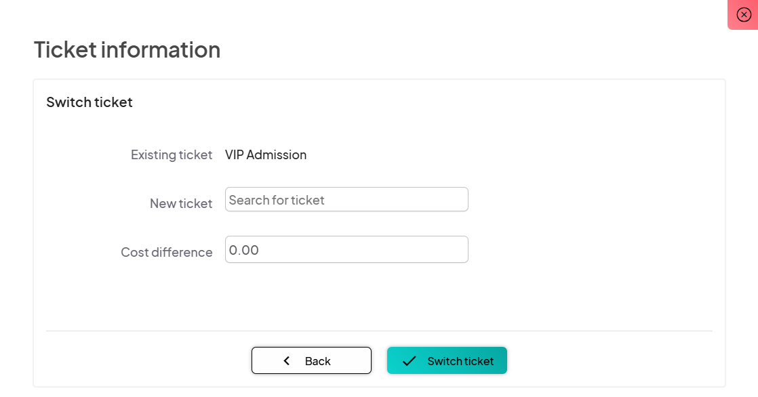Switch to the Switch ticket section header

coord(89,102)
